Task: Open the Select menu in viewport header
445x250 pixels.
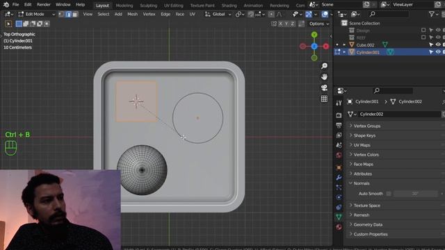Action: tap(104, 14)
